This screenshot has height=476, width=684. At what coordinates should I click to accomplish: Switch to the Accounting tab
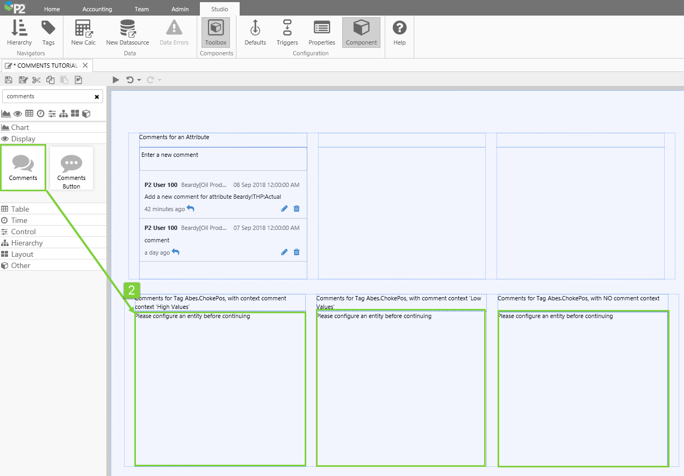pyautogui.click(x=97, y=9)
